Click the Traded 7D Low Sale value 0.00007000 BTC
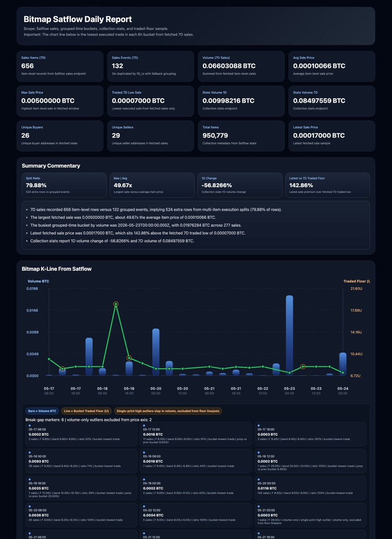Screen dimensions: 392x539 point(138,101)
